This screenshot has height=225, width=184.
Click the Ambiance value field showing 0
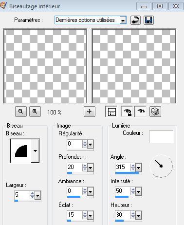74,191
